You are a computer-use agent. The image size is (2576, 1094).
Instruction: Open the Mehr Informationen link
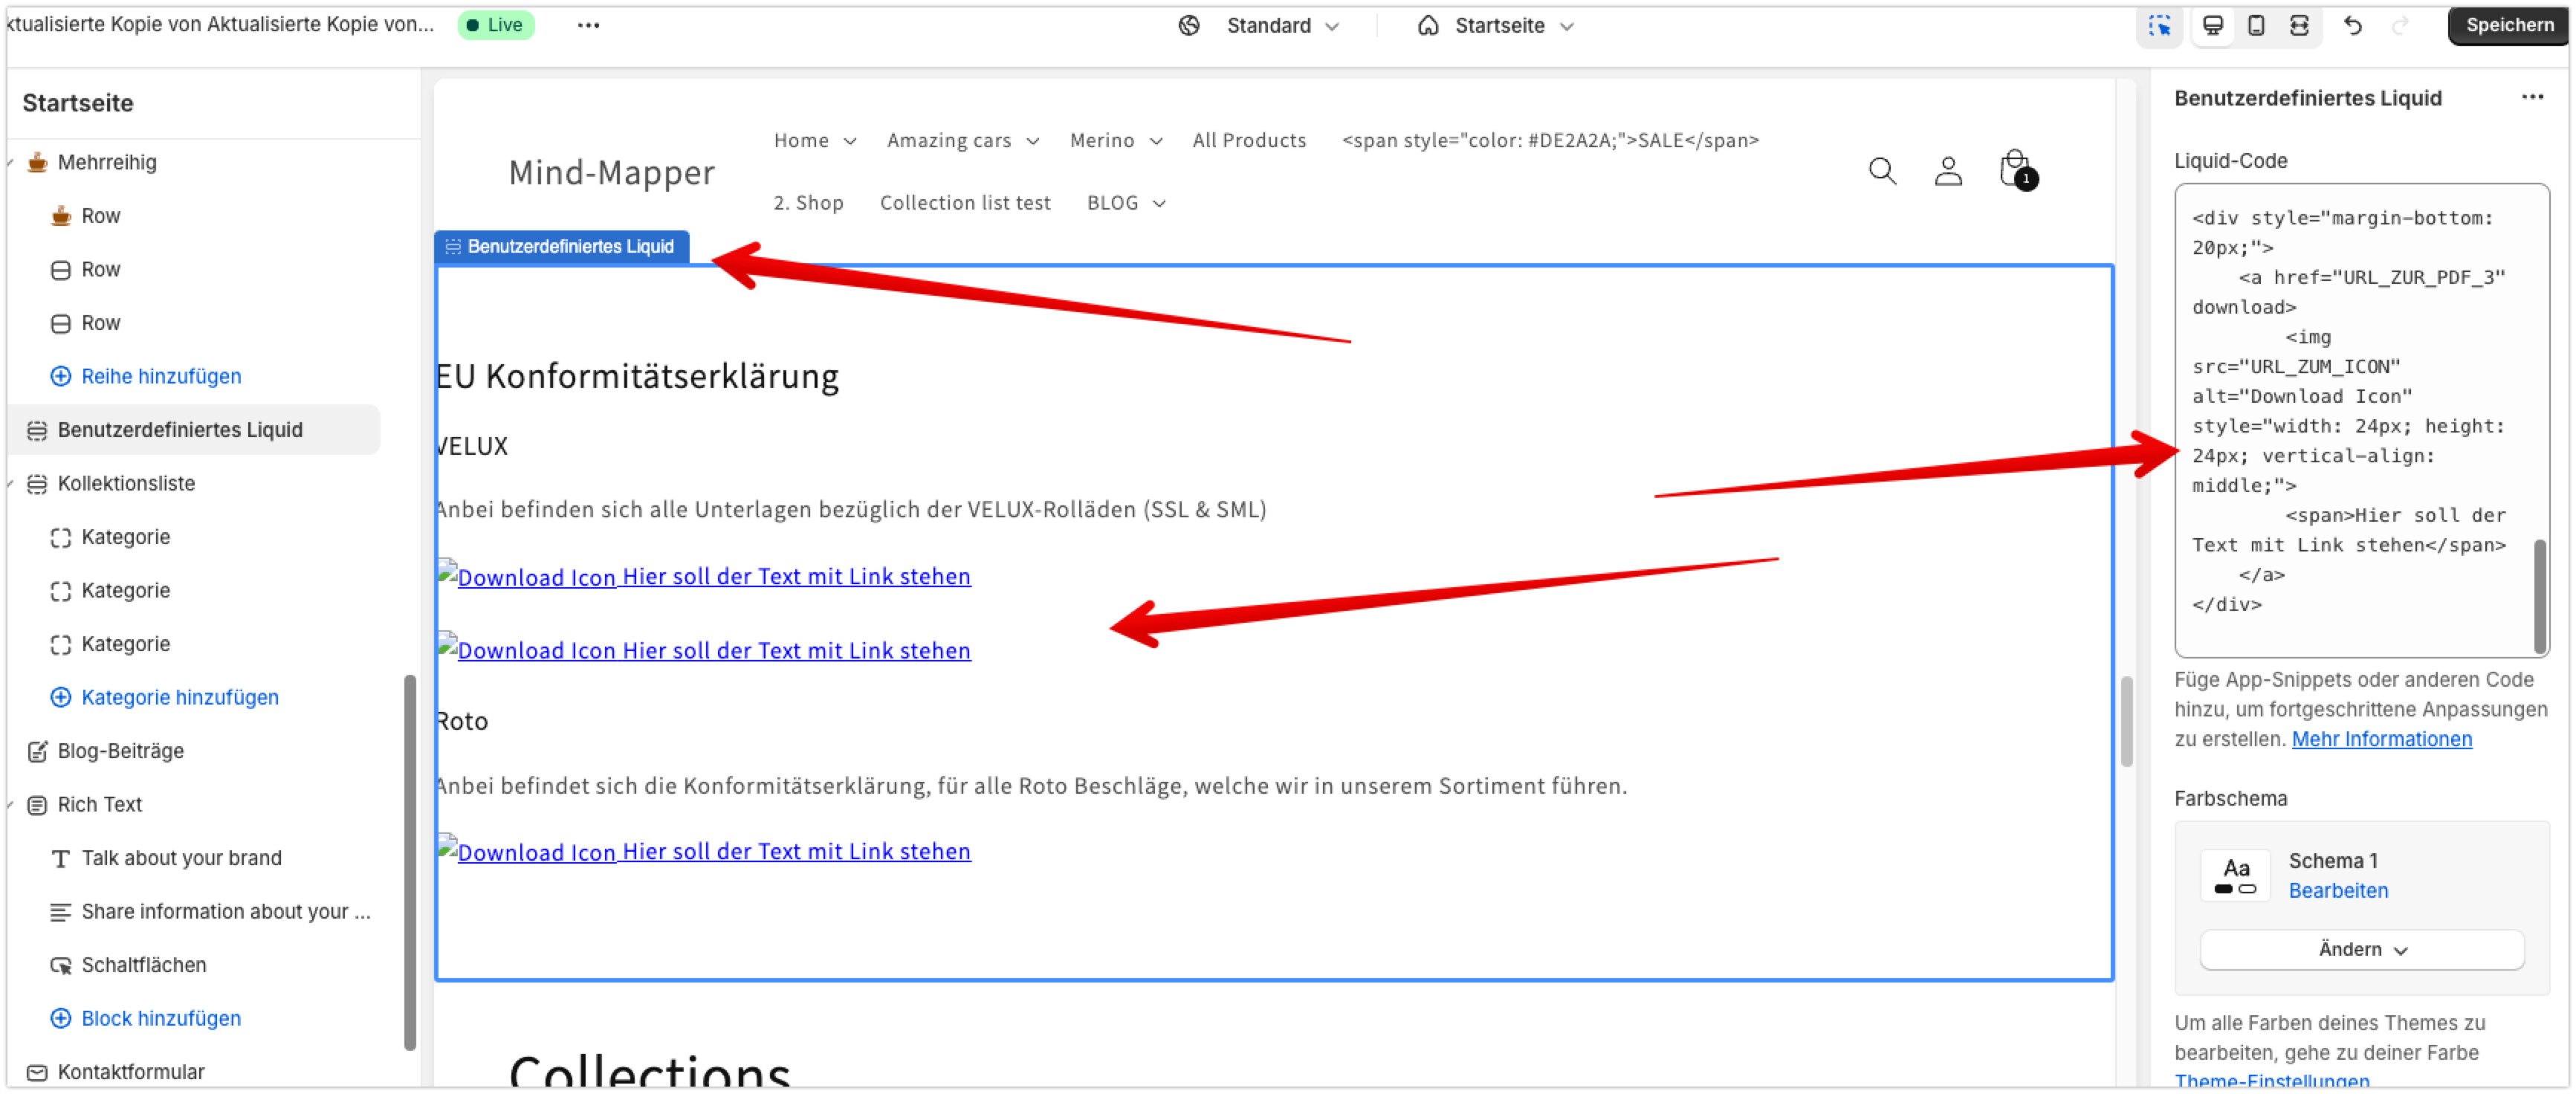(x=2381, y=739)
